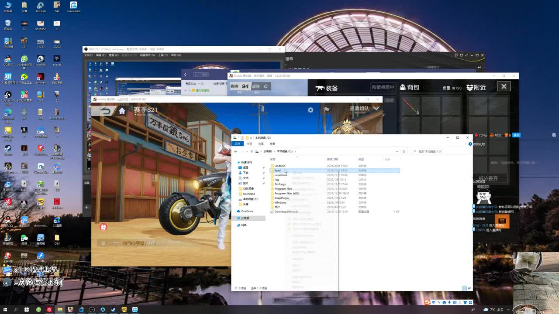Viewport: 559px width, 314px height.
Task: Click 此电脑 in the address breadcrumb
Action: tap(267, 151)
